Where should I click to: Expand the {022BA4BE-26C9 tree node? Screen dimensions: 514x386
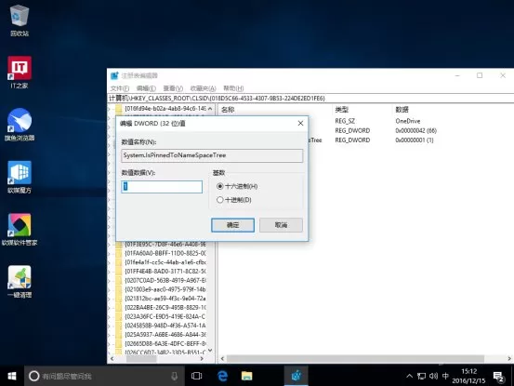(x=110, y=308)
